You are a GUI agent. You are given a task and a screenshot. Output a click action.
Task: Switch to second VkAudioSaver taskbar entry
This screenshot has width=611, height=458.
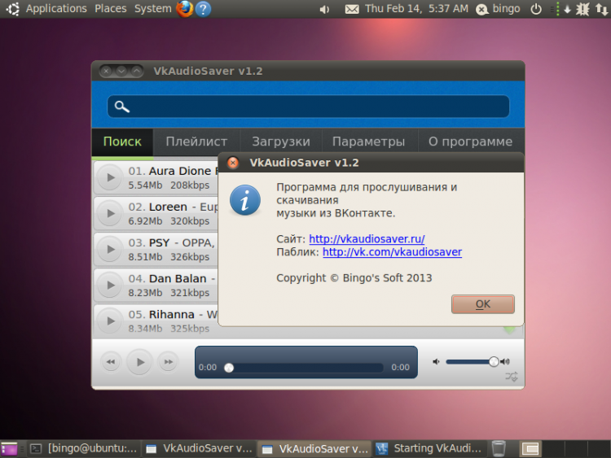pos(315,449)
